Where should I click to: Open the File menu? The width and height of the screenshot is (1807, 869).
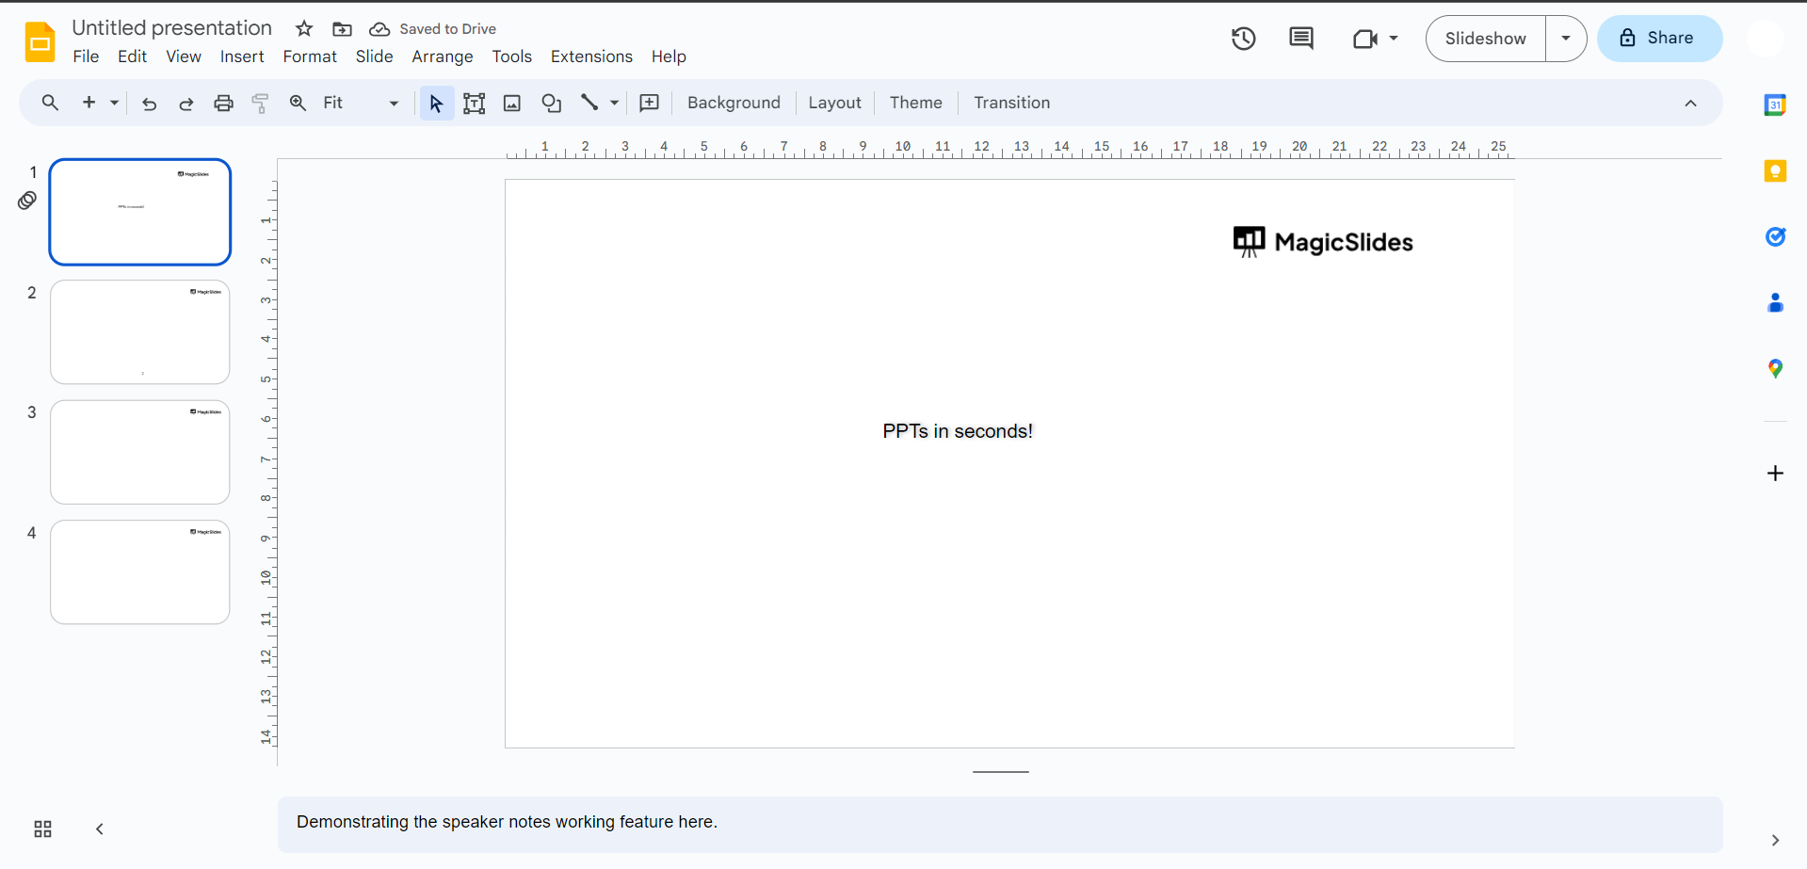pos(86,56)
